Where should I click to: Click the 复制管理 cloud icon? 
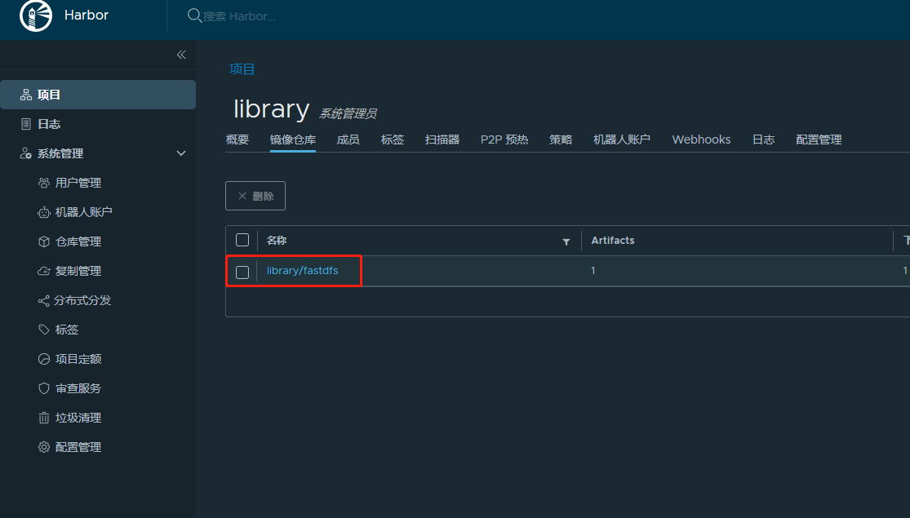44,271
